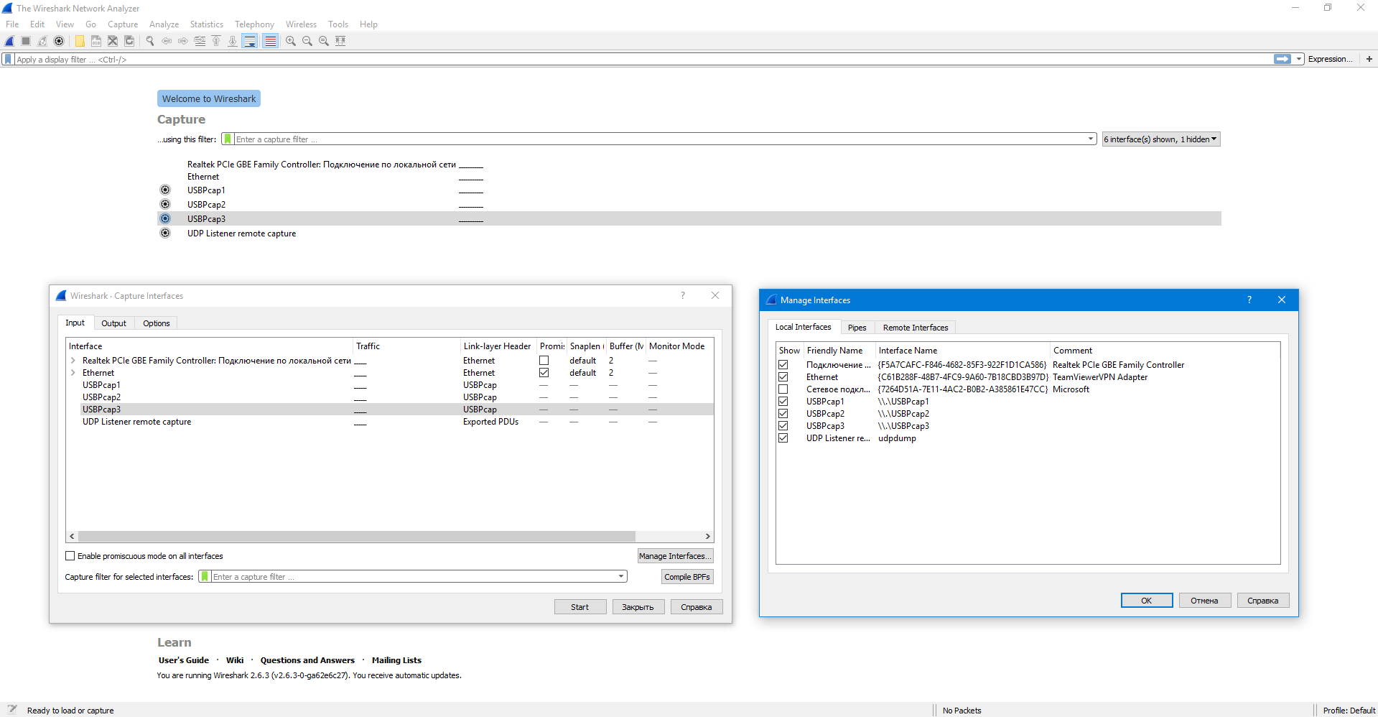1378x717 pixels.
Task: Expand the Realtek PCIe GBE tree row
Action: [73, 361]
